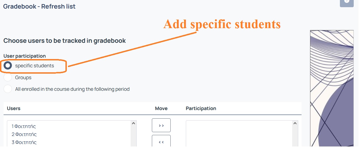The image size is (362, 152).
Task: Select the Groups radio option
Action: (8, 78)
